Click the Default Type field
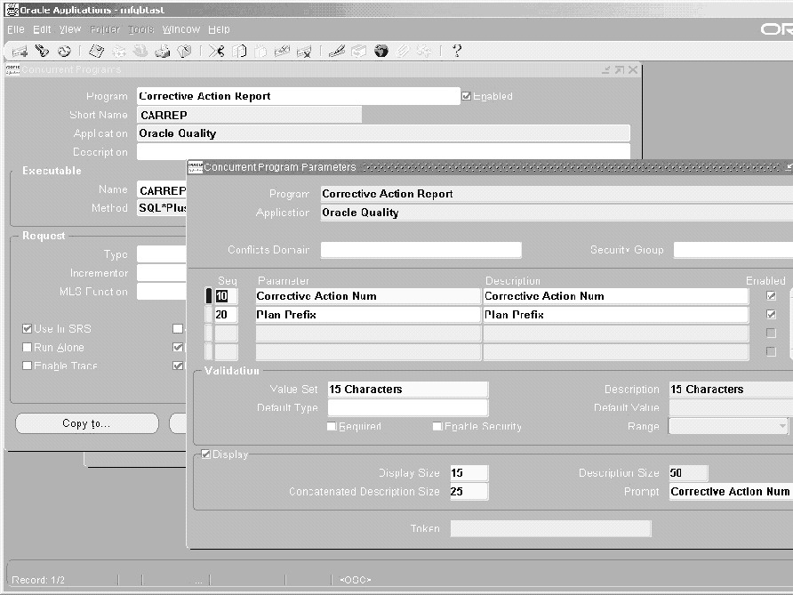This screenshot has width=793, height=595. coord(408,407)
